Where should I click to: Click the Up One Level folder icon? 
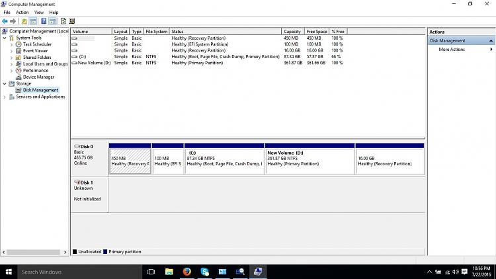pos(24,21)
